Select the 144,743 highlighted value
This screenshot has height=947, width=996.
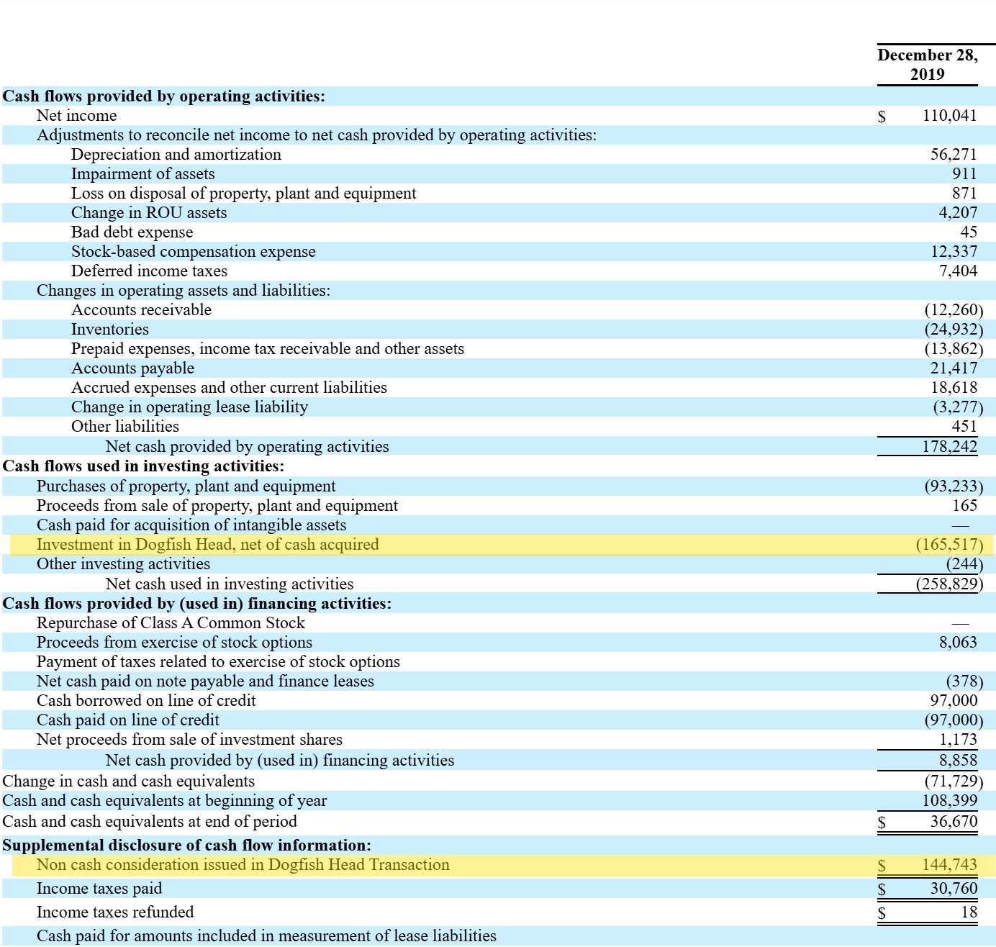coord(950,865)
